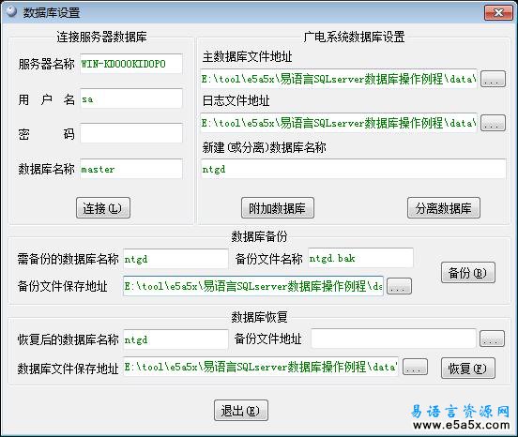
Task: Click the window icon in title bar
Action: tap(11, 11)
